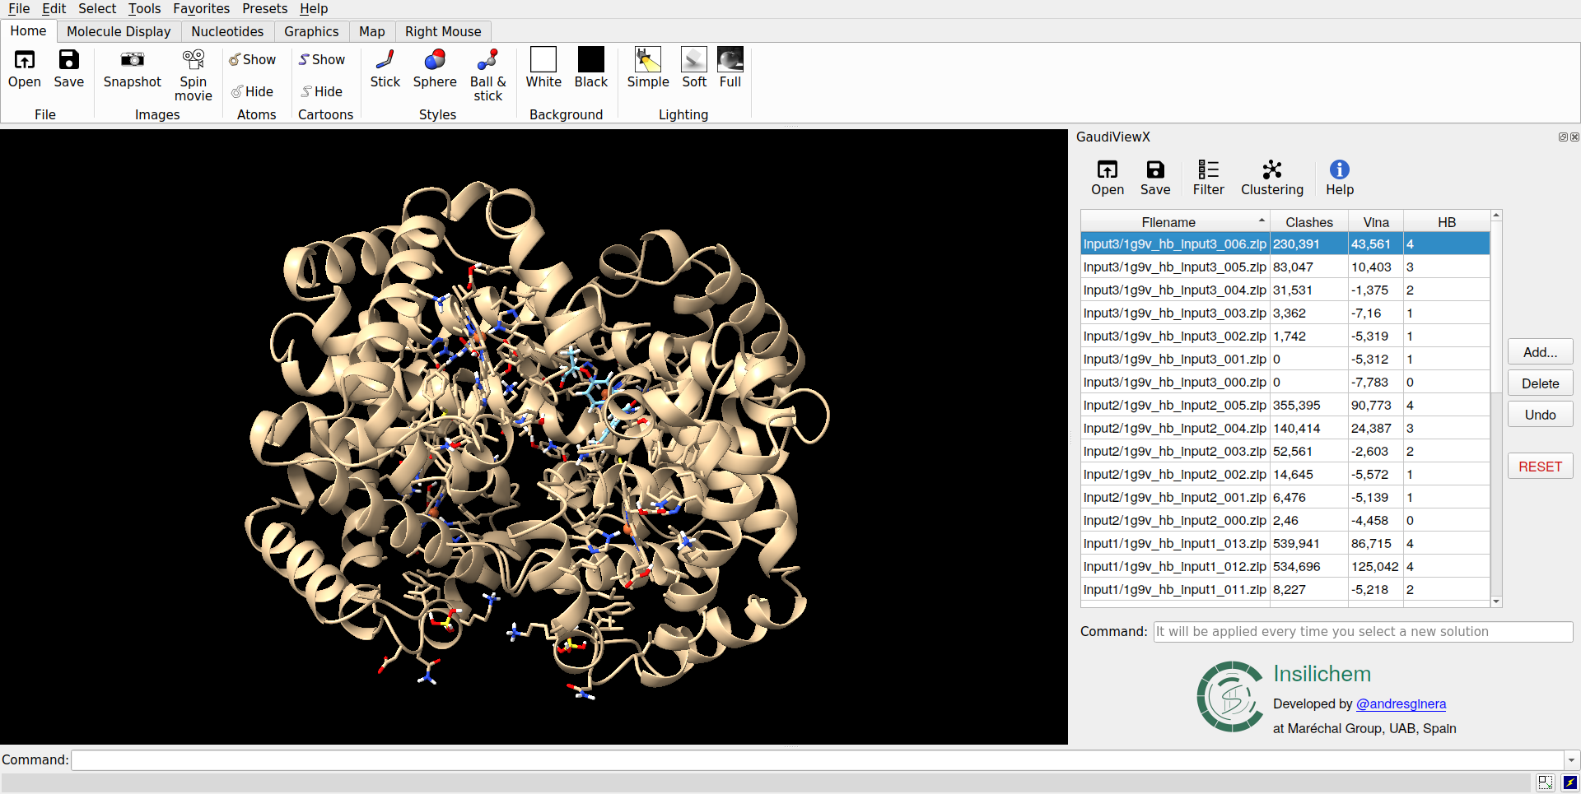Undock the GaudiViewX panel
Screen dimensions: 1581x794
(x=1563, y=137)
